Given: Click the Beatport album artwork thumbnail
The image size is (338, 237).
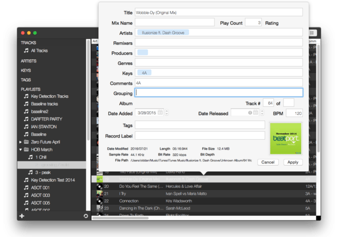Looking at the screenshot, I should [x=286, y=139].
